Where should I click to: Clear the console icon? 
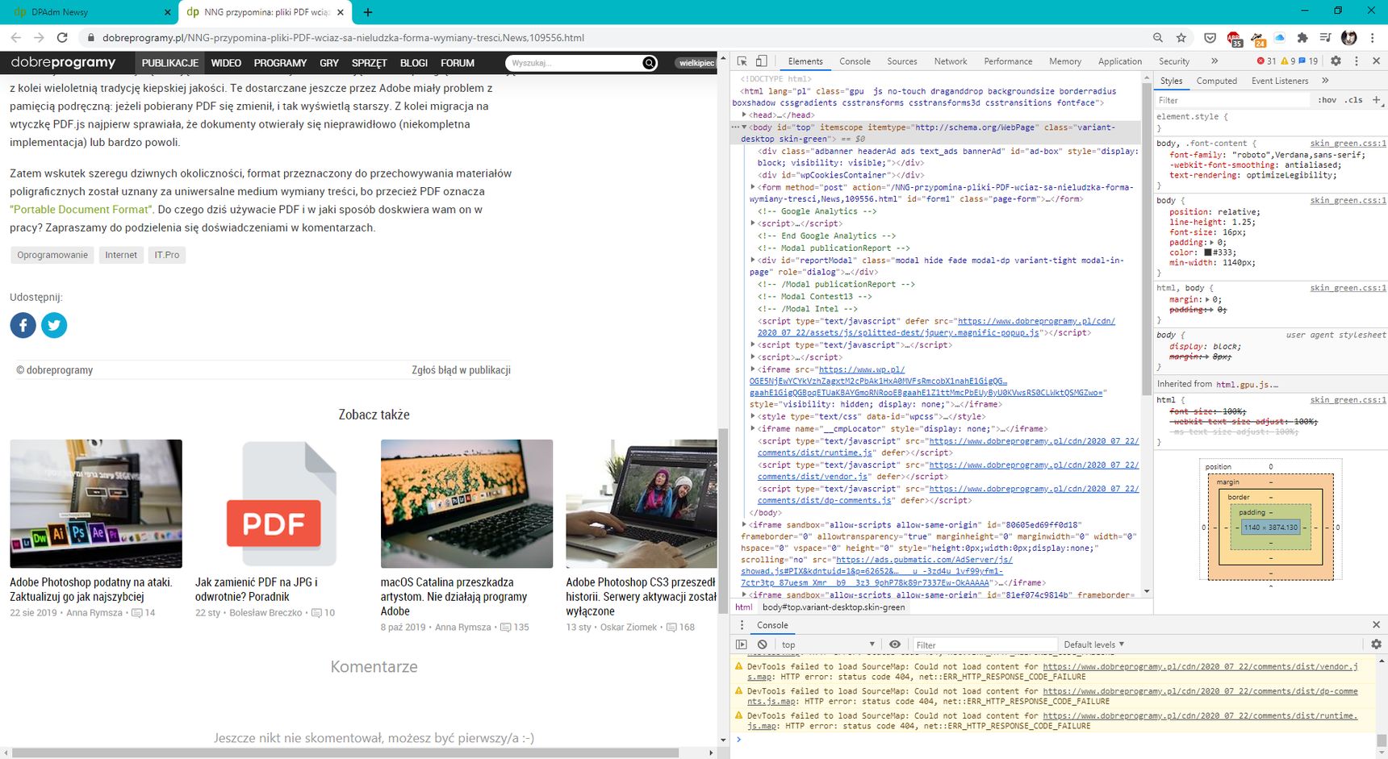(x=762, y=644)
